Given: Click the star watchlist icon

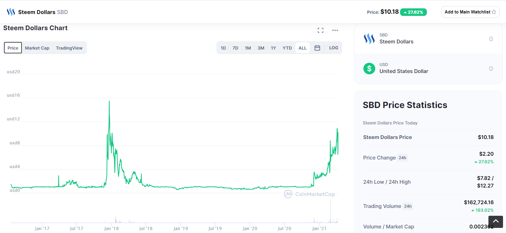Looking at the screenshot, I should pyautogui.click(x=494, y=12).
